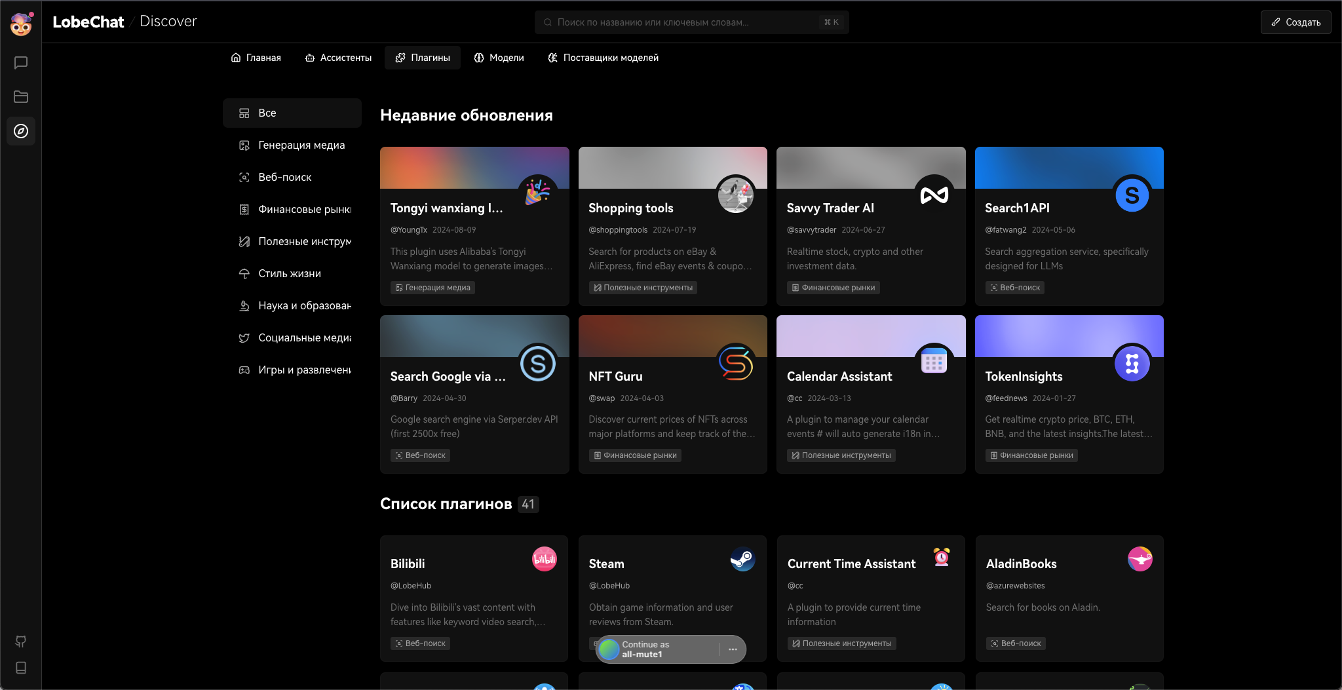
Task: Click the @savvytrader author name
Action: pos(811,230)
